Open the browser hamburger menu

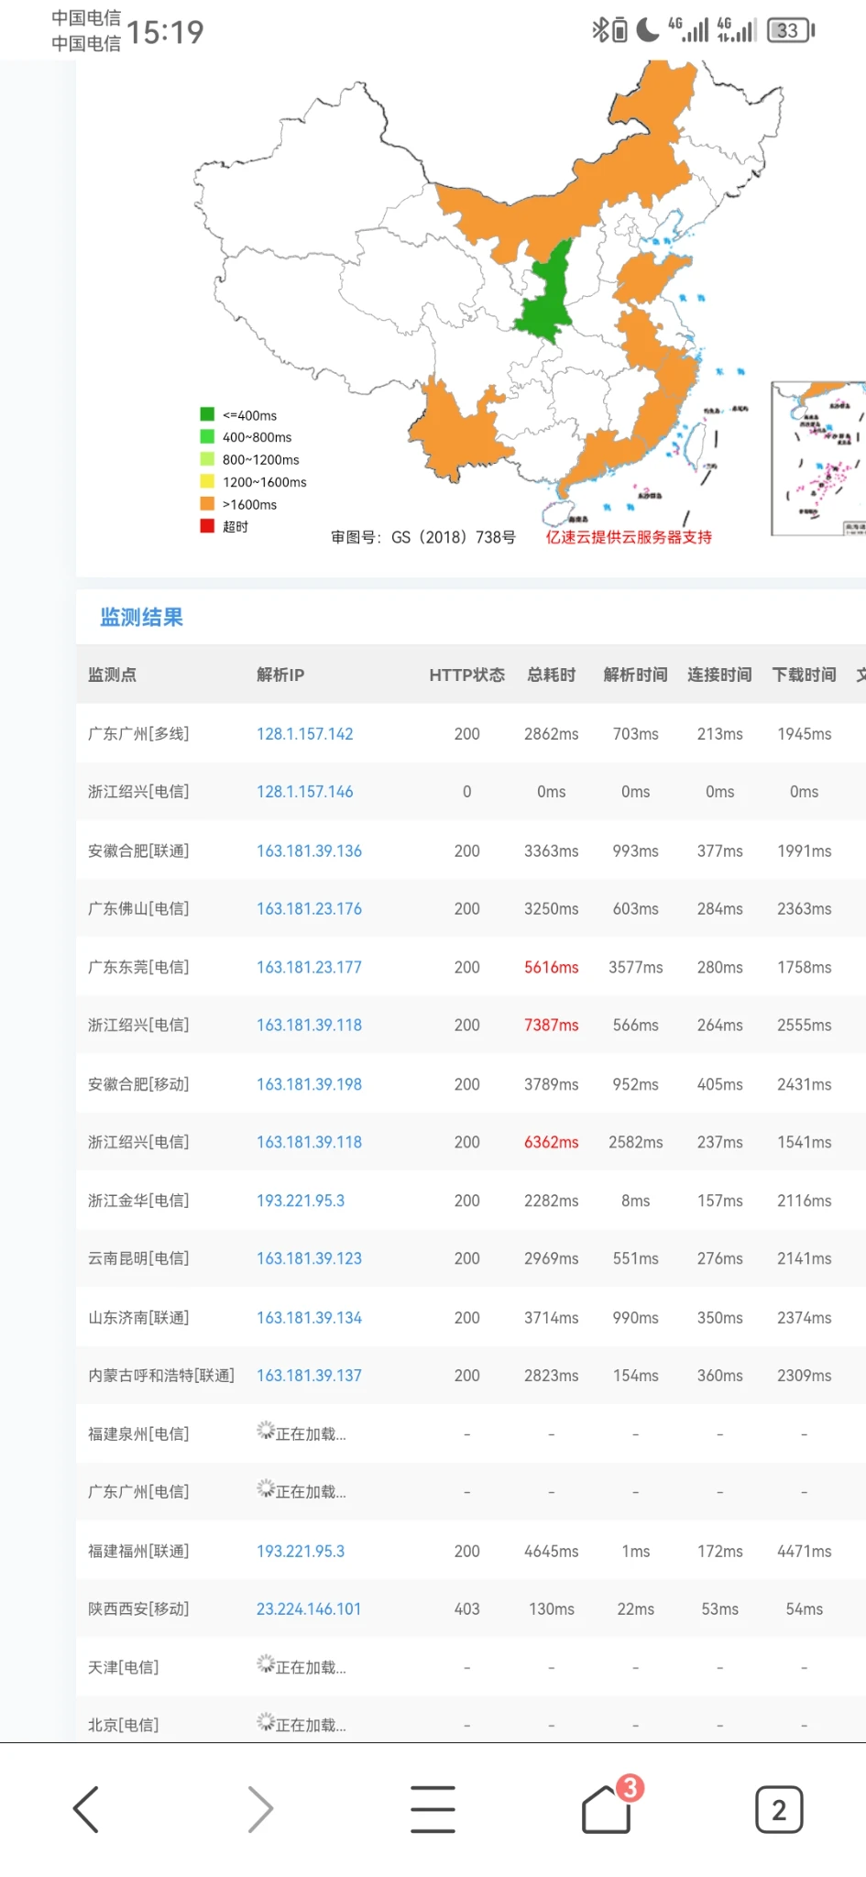pyautogui.click(x=433, y=1809)
